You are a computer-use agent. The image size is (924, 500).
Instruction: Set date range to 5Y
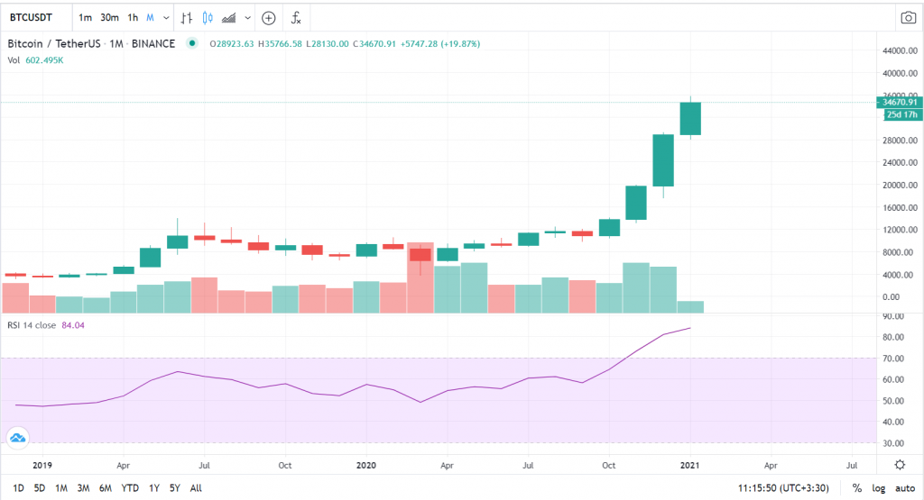pos(172,488)
